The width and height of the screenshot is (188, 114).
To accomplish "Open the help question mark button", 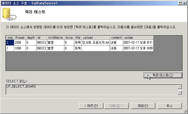I will point(180,3).
